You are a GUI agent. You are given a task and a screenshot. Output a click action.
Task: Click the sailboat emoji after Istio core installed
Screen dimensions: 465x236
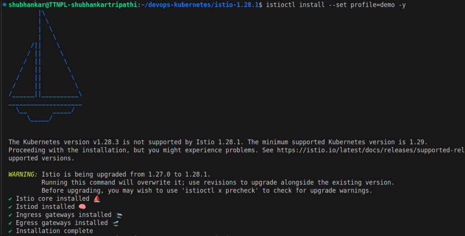coord(97,199)
